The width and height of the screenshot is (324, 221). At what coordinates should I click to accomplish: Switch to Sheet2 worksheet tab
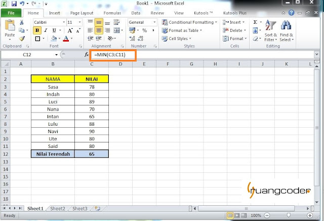click(58, 209)
